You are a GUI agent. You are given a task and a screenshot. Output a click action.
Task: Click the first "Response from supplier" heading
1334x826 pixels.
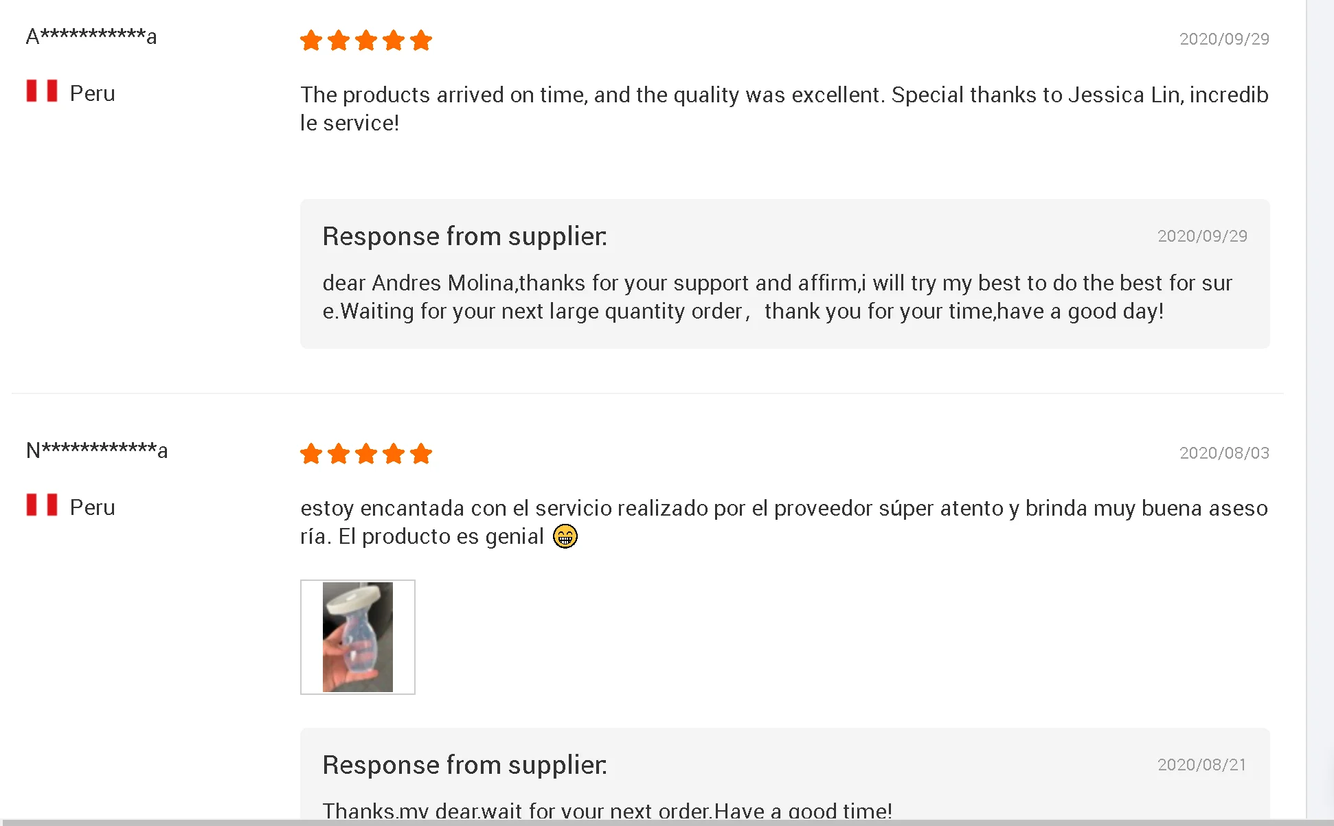pyautogui.click(x=465, y=236)
